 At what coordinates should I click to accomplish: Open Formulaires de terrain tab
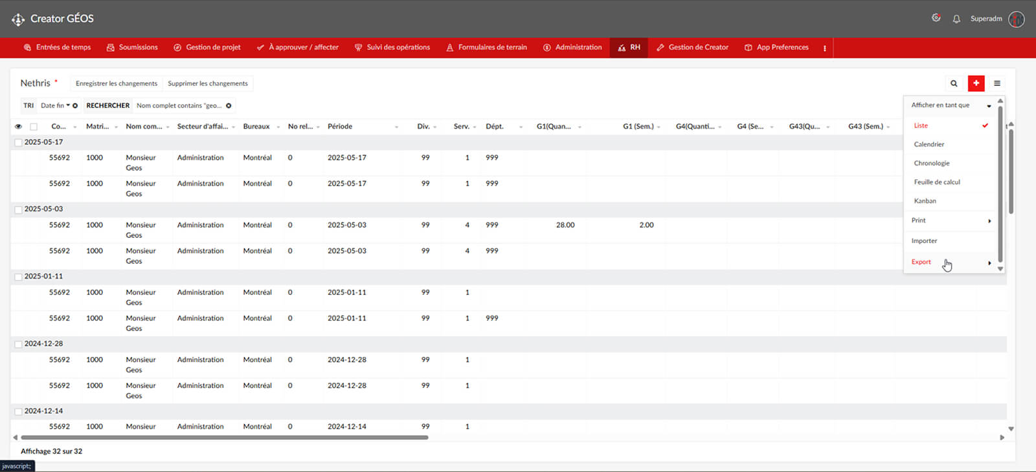pyautogui.click(x=487, y=48)
